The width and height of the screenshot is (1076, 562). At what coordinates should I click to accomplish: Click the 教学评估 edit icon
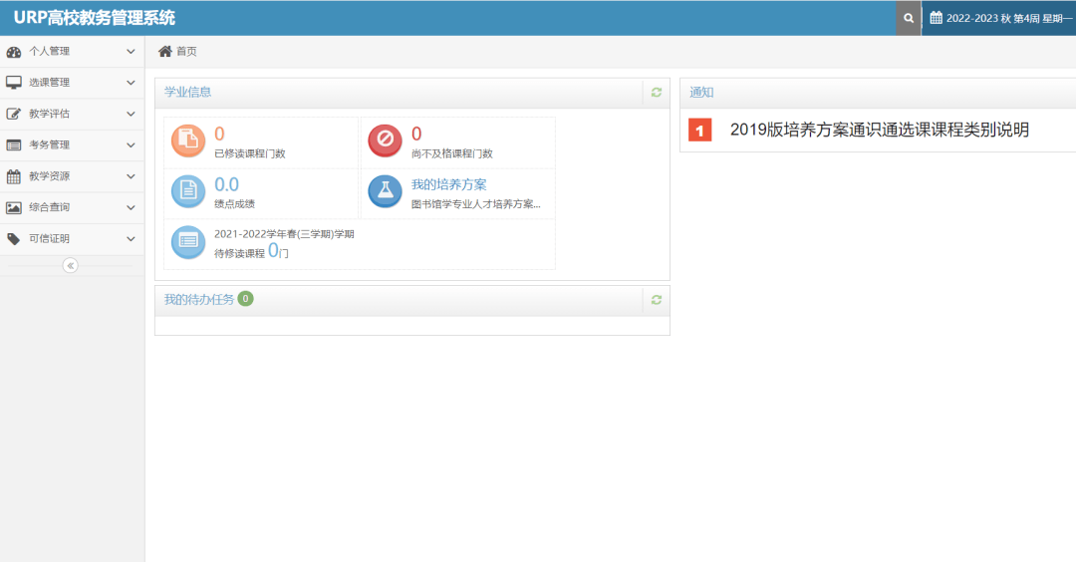[14, 114]
